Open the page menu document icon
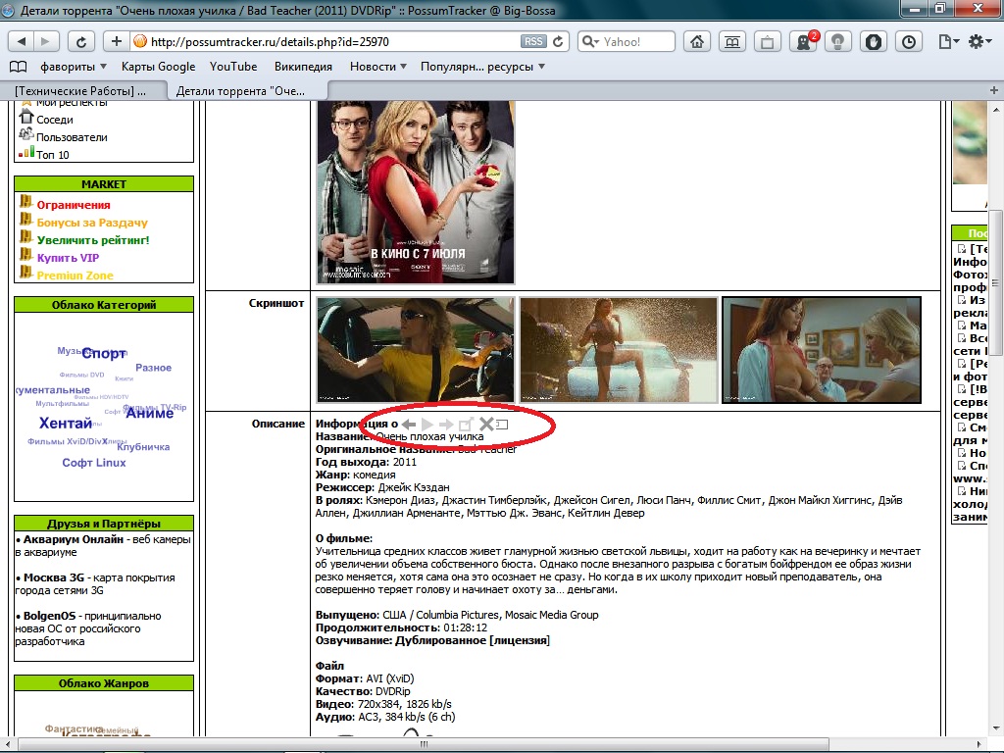The image size is (1004, 753). [948, 41]
